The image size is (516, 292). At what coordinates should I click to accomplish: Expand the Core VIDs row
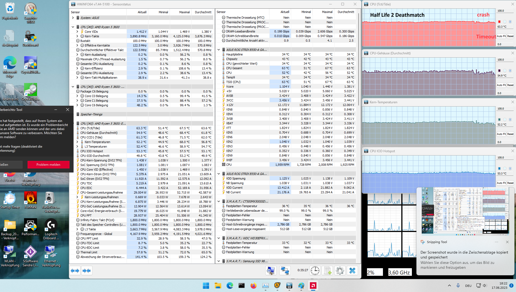pos(77,32)
